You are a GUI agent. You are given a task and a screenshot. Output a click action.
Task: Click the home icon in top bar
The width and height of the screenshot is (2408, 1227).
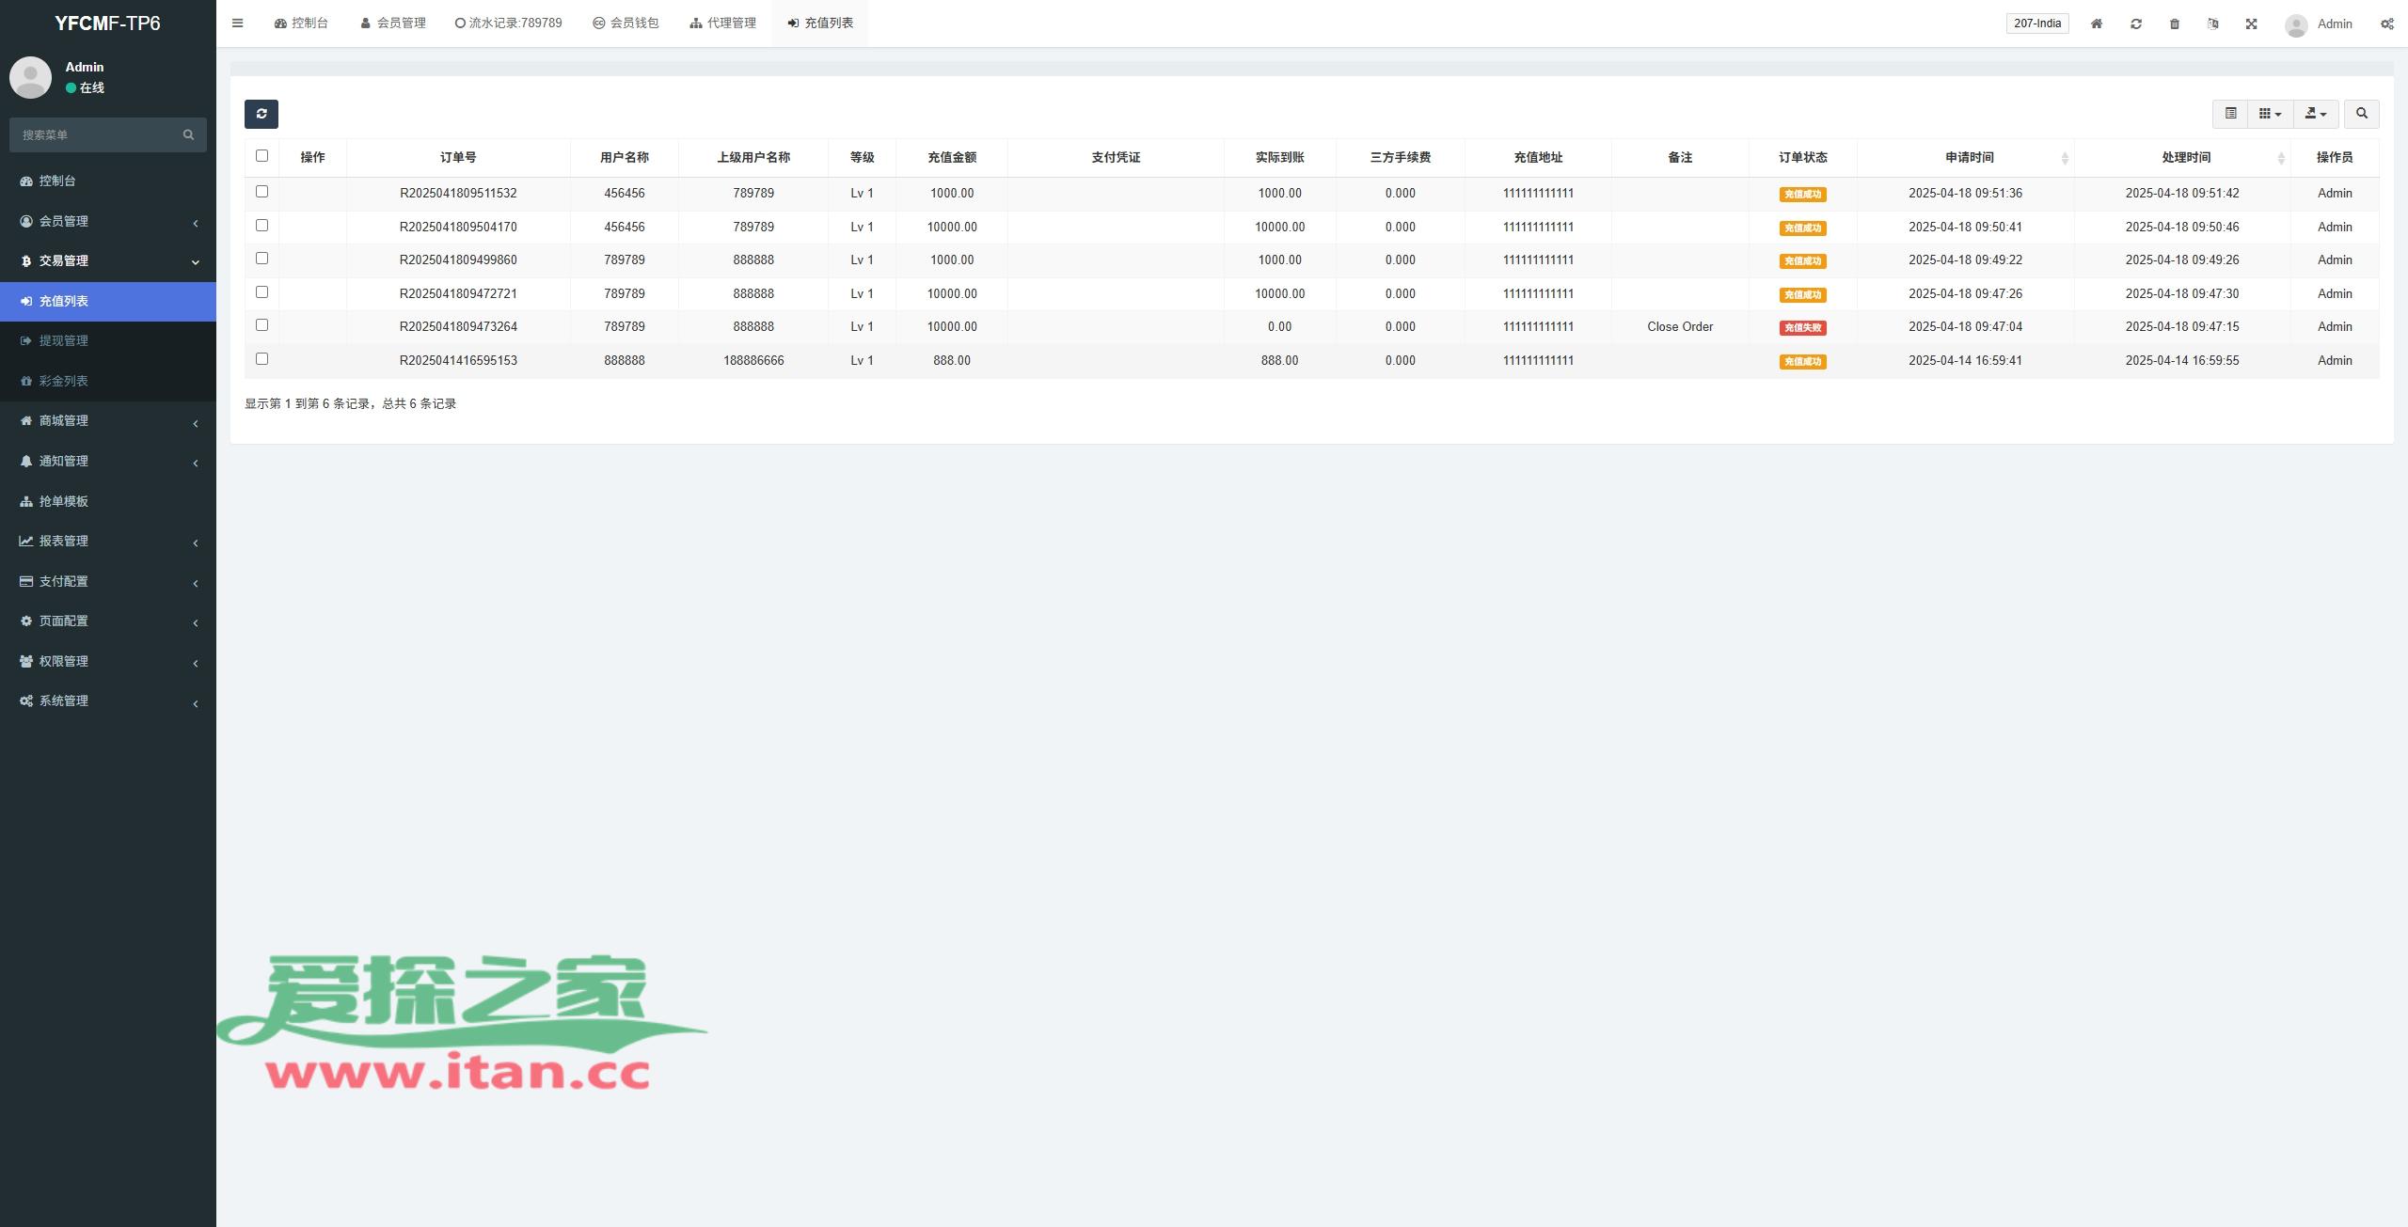pos(2097,24)
